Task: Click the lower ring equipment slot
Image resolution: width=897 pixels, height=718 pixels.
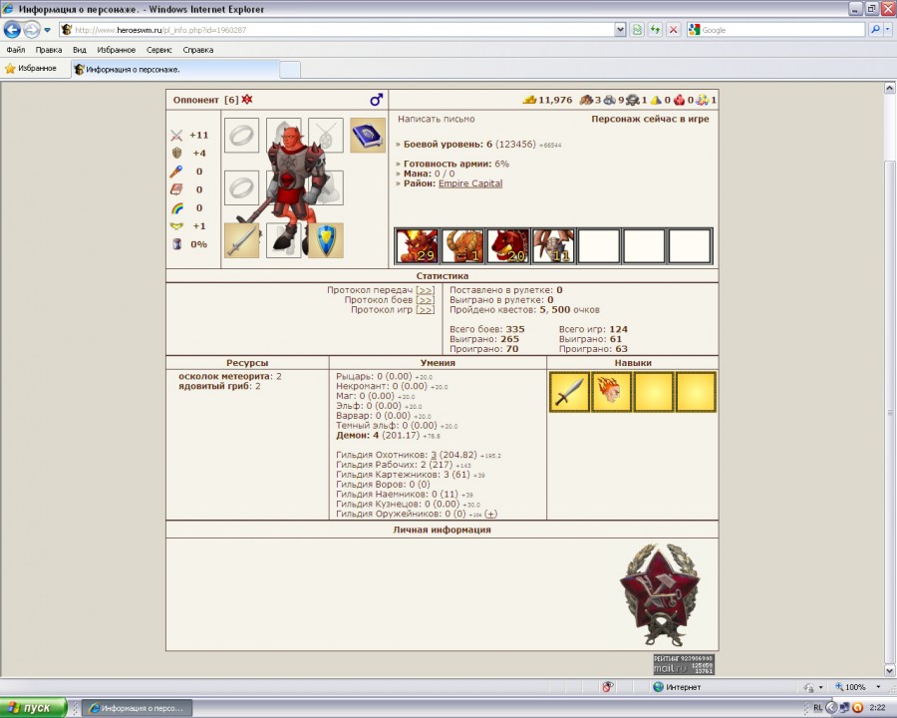Action: click(x=241, y=187)
